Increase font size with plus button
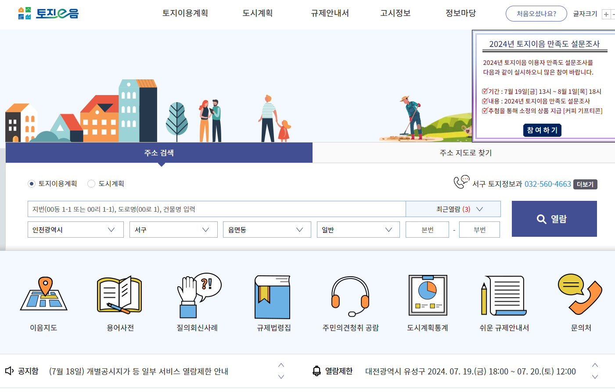This screenshot has height=392, width=615. click(606, 14)
